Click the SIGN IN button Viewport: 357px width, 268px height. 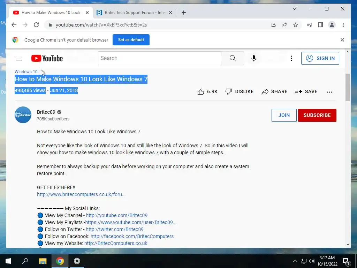320,58
